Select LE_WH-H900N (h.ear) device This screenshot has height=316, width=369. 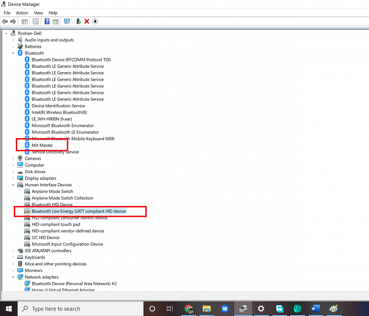(52, 119)
